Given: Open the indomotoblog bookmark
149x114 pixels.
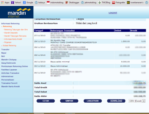Looking at the screenshot, I should 55,3.
